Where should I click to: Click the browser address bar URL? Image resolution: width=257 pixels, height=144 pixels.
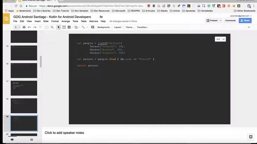point(92,6)
